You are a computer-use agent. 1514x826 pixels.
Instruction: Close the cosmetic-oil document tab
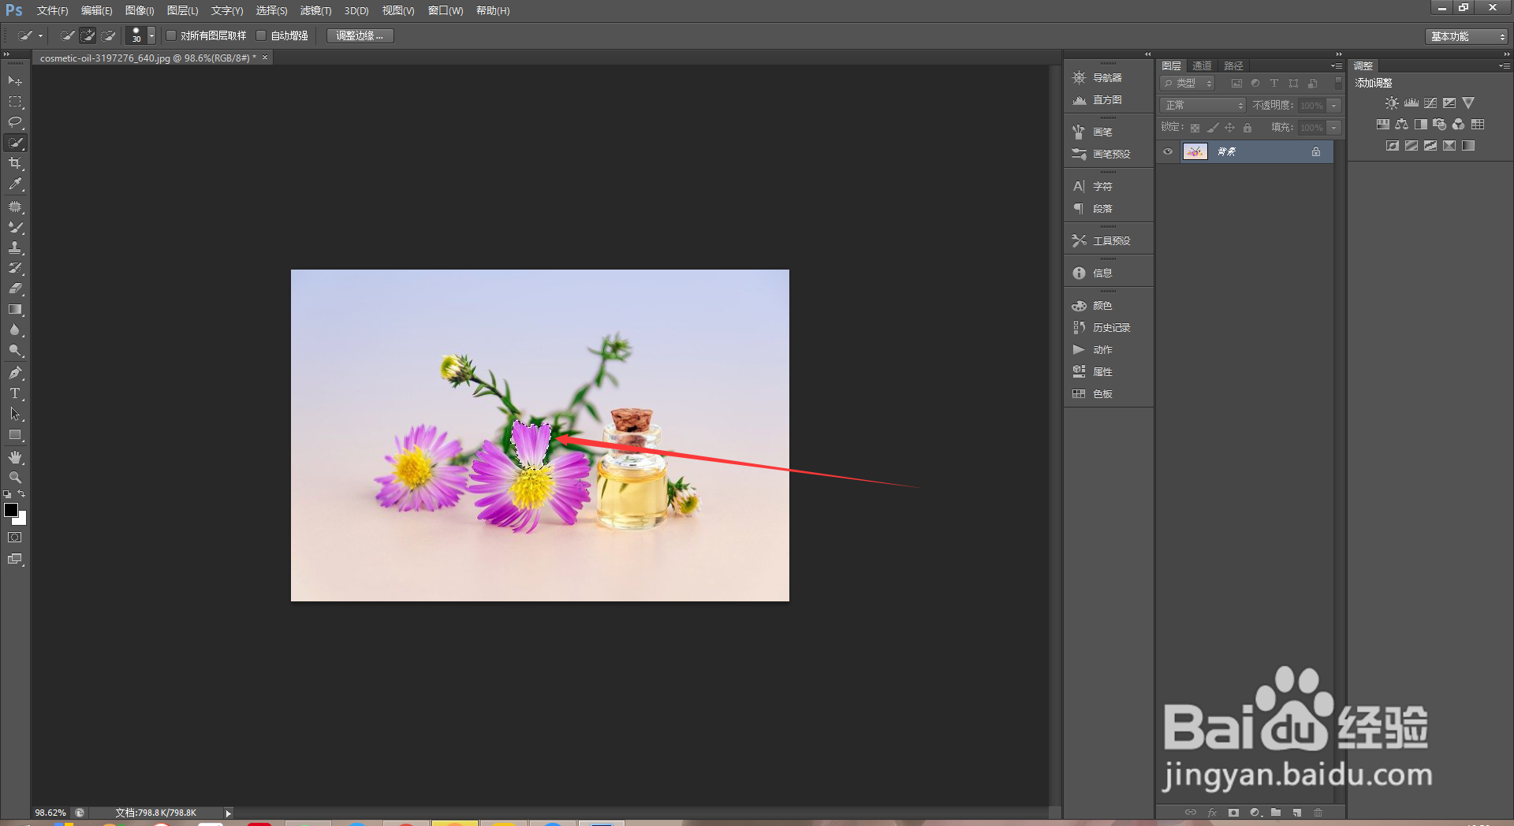click(x=265, y=58)
